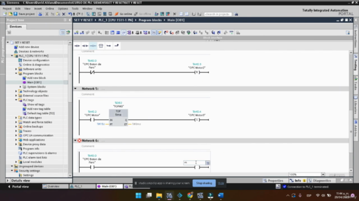Image resolution: width=359 pixels, height=201 pixels.
Task: Click the Windows Start button
Action: pos(139,195)
